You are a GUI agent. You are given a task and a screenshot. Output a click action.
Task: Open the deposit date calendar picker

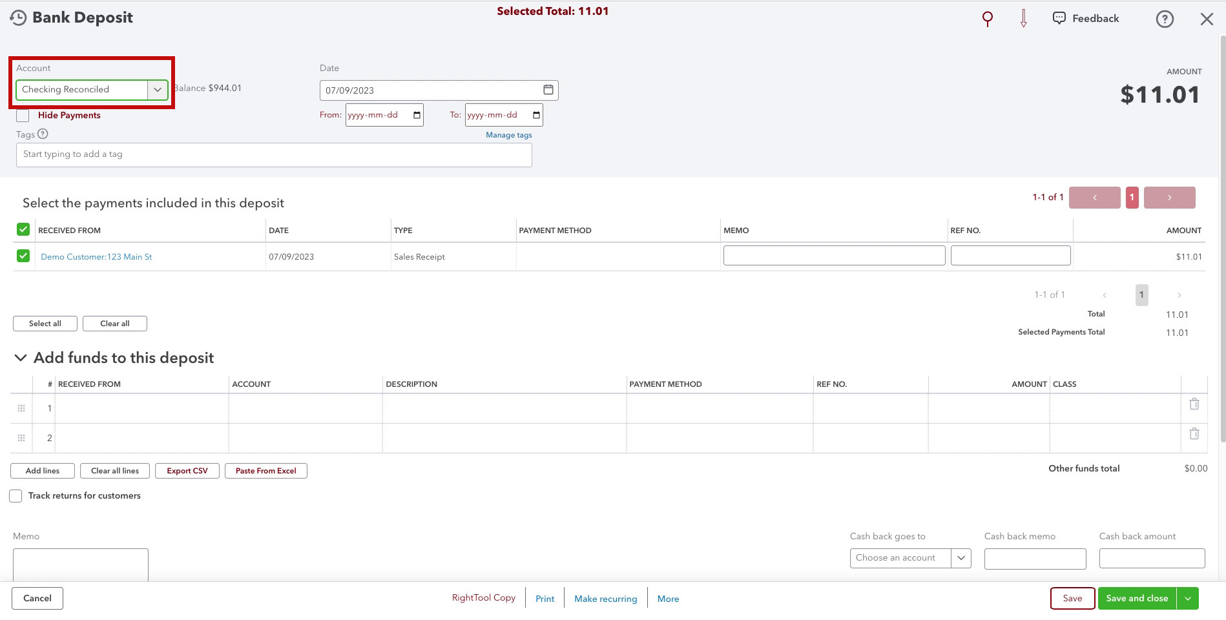(548, 90)
